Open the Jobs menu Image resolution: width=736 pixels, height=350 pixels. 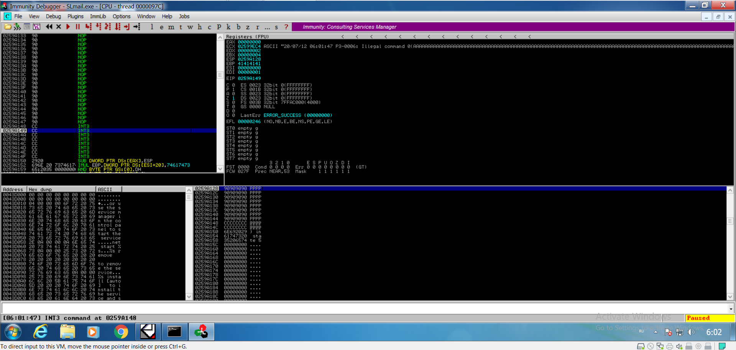[184, 16]
